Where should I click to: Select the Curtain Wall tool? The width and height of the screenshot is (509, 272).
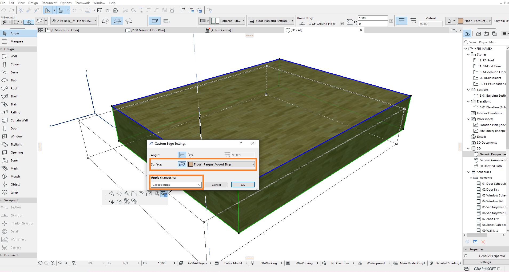18,120
